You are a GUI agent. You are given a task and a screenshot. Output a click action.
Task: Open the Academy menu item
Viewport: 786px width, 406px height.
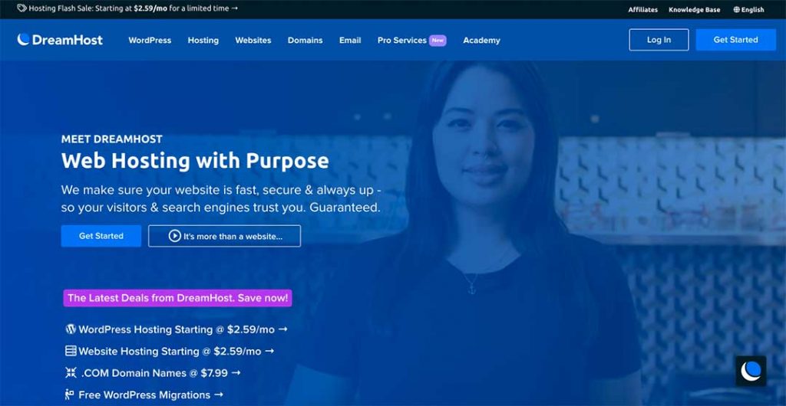tap(482, 40)
